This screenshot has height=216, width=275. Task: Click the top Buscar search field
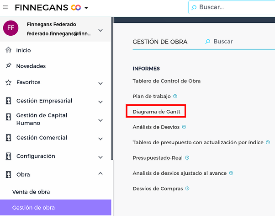click(x=233, y=7)
